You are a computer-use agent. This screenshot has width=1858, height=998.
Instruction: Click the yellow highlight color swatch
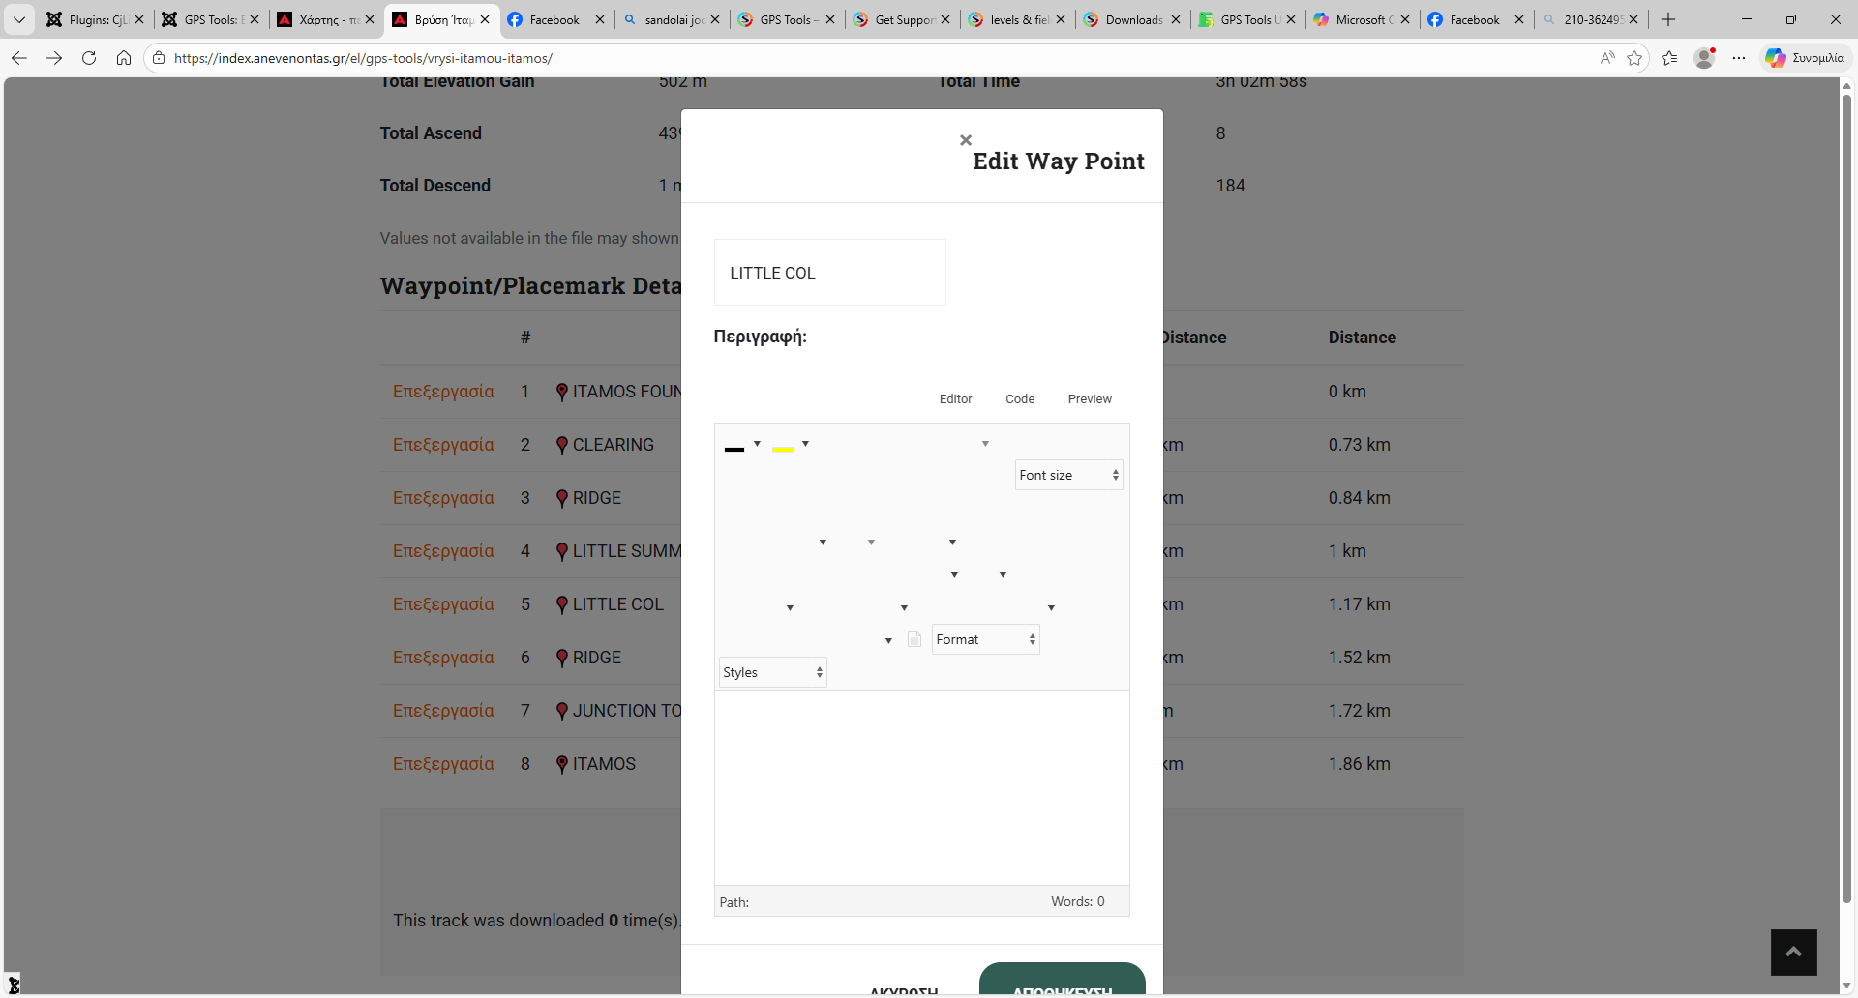(783, 447)
